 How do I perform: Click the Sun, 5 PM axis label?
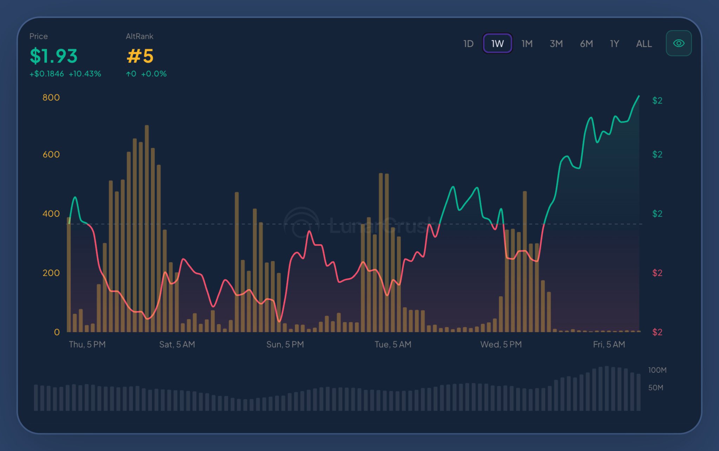[285, 344]
